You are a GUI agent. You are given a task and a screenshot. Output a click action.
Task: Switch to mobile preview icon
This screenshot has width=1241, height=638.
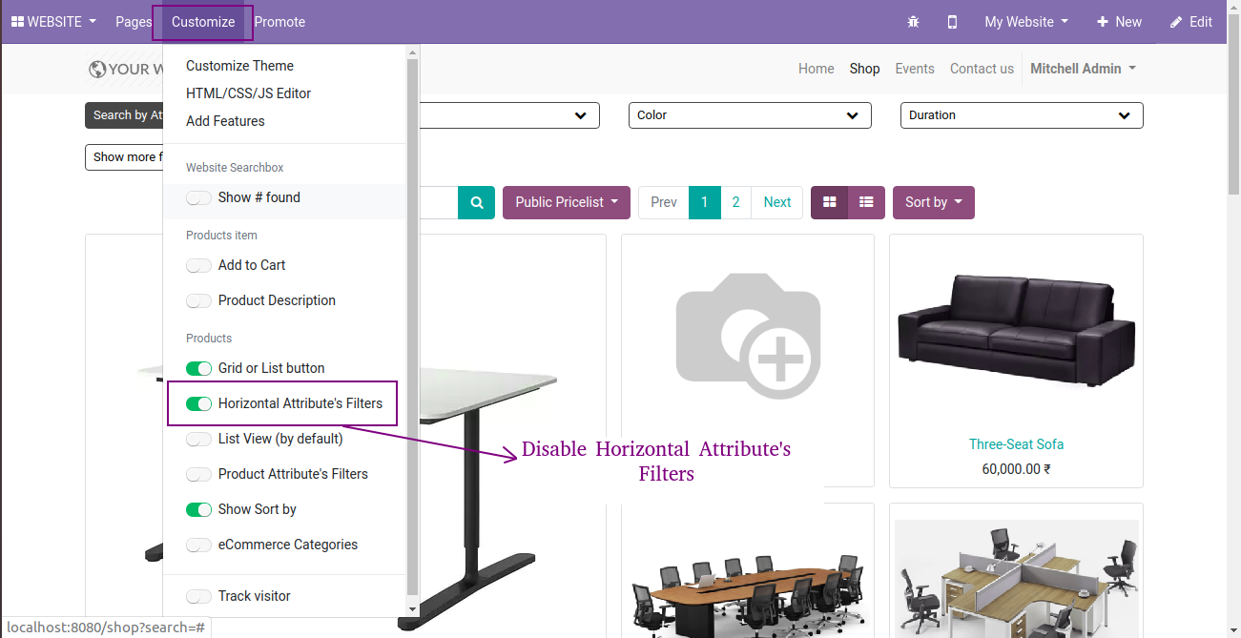(x=952, y=22)
